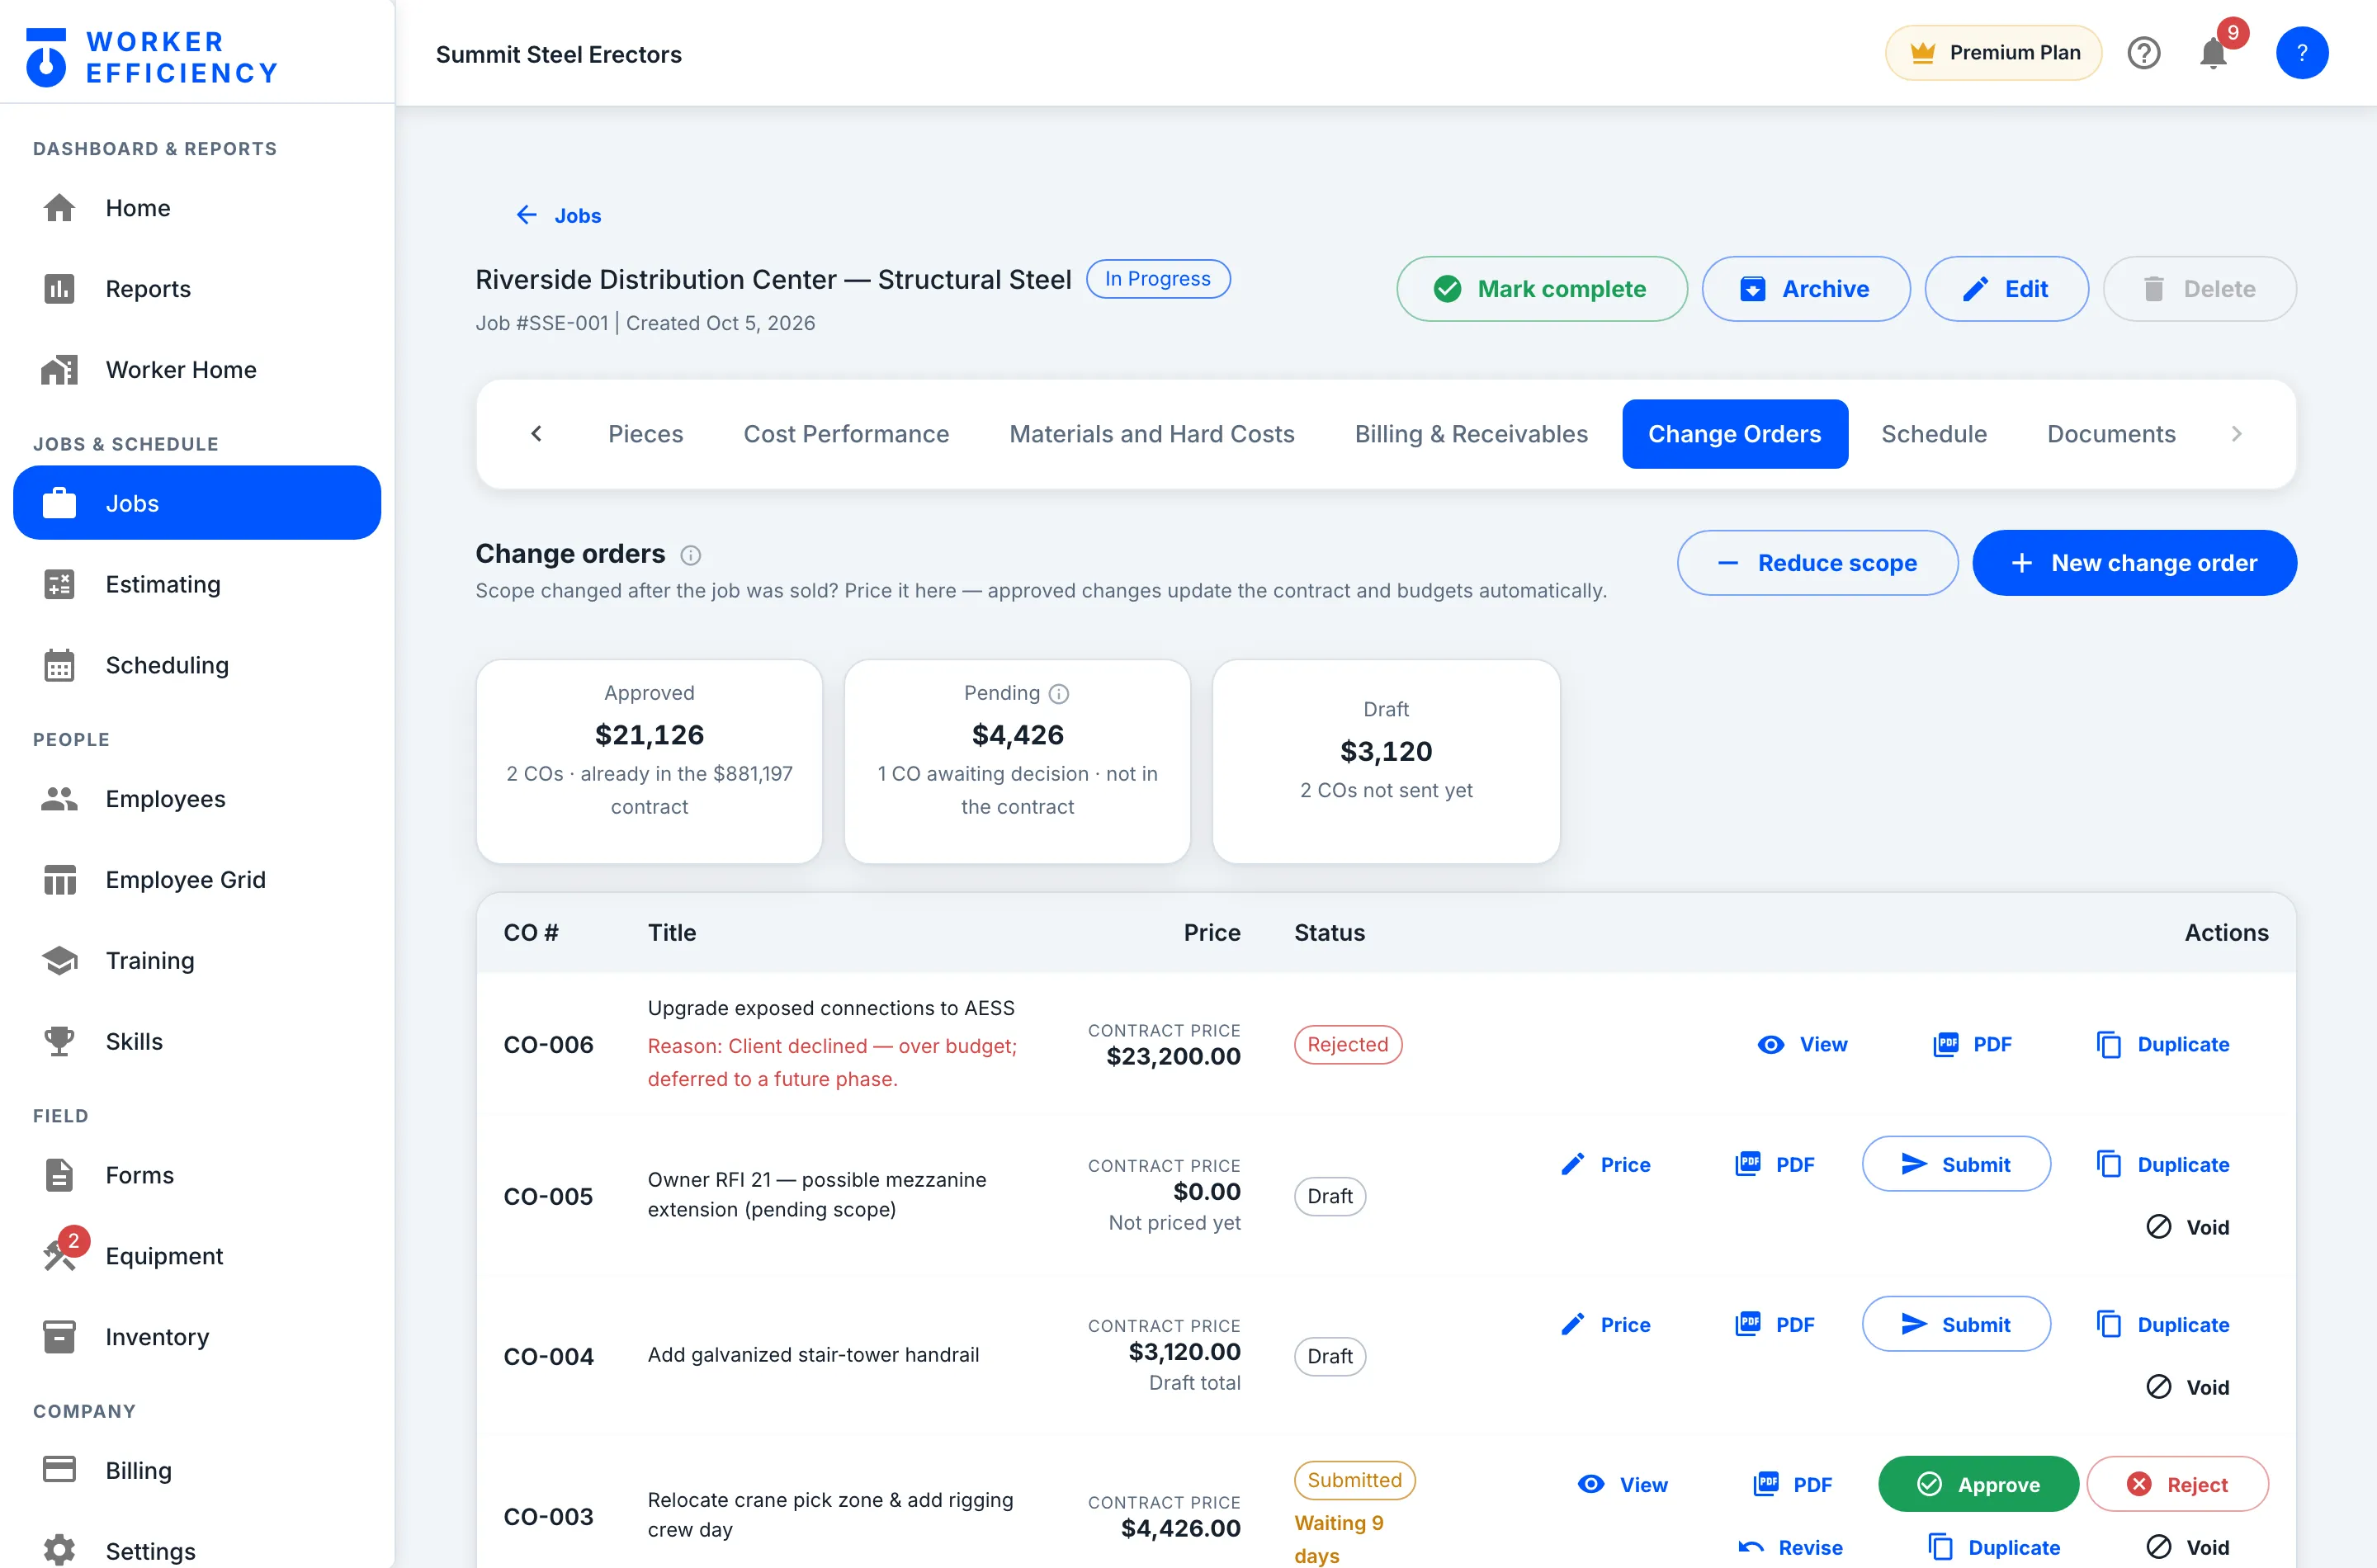Screen dimensions: 2377x1568
Task: Go to Home in the sidebar
Action: point(197,208)
